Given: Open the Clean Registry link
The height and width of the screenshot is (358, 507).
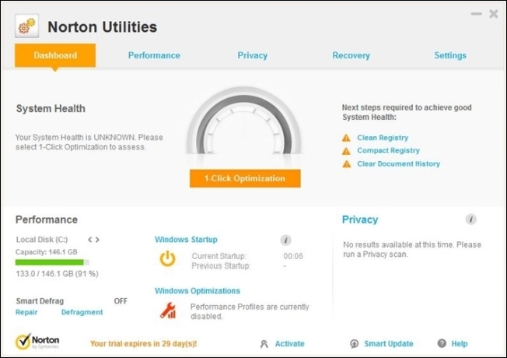Looking at the screenshot, I should pos(383,138).
